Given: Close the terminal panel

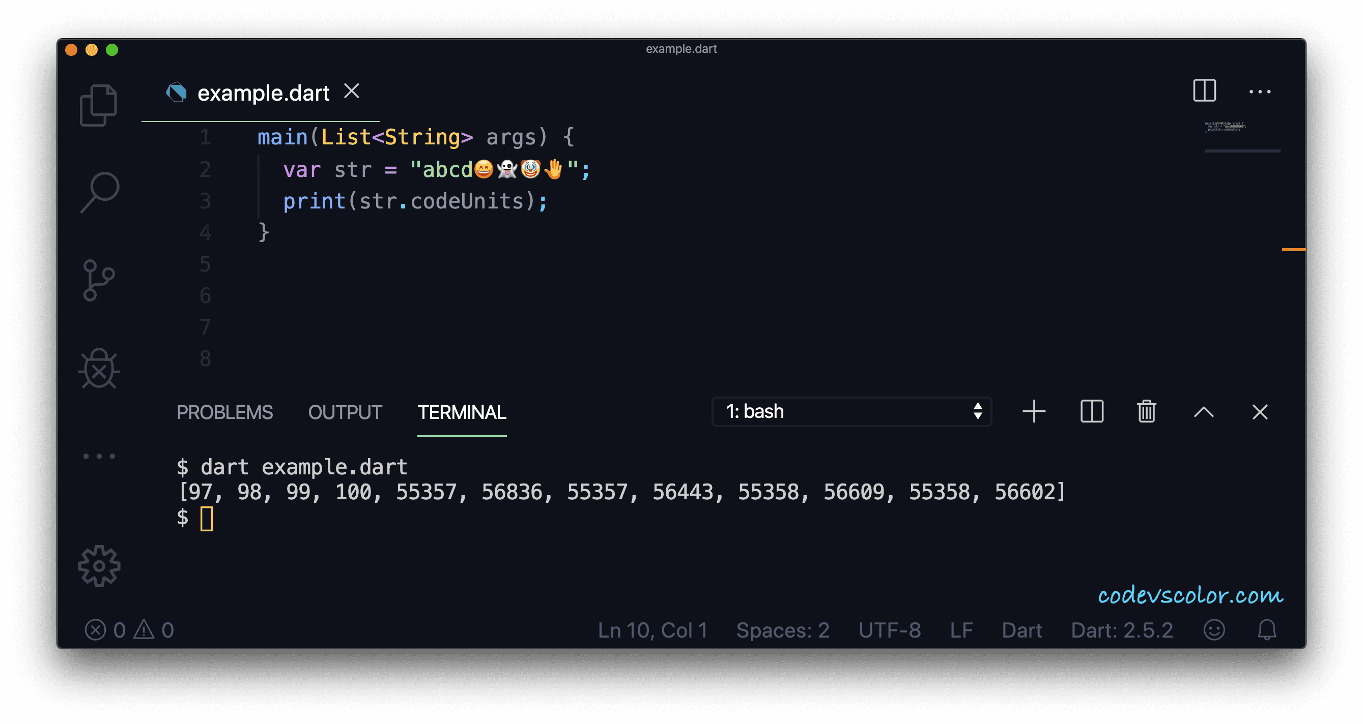Looking at the screenshot, I should (x=1260, y=412).
